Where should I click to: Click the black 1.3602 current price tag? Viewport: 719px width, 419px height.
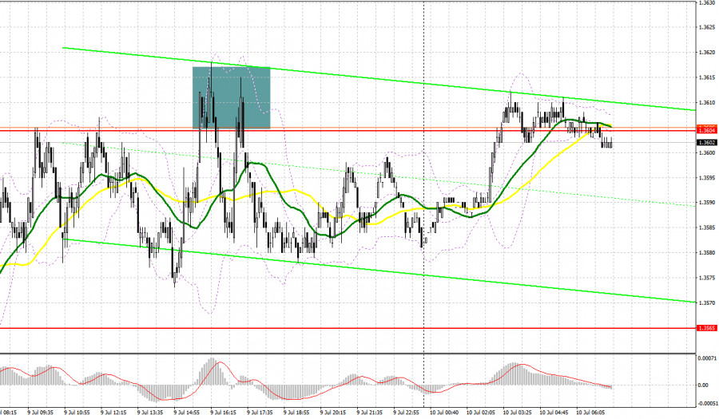coord(707,142)
